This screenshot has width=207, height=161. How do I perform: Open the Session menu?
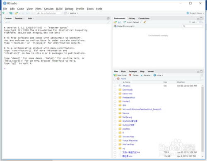click(49, 9)
